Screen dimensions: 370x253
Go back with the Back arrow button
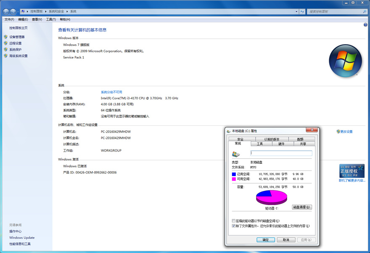[6, 11]
